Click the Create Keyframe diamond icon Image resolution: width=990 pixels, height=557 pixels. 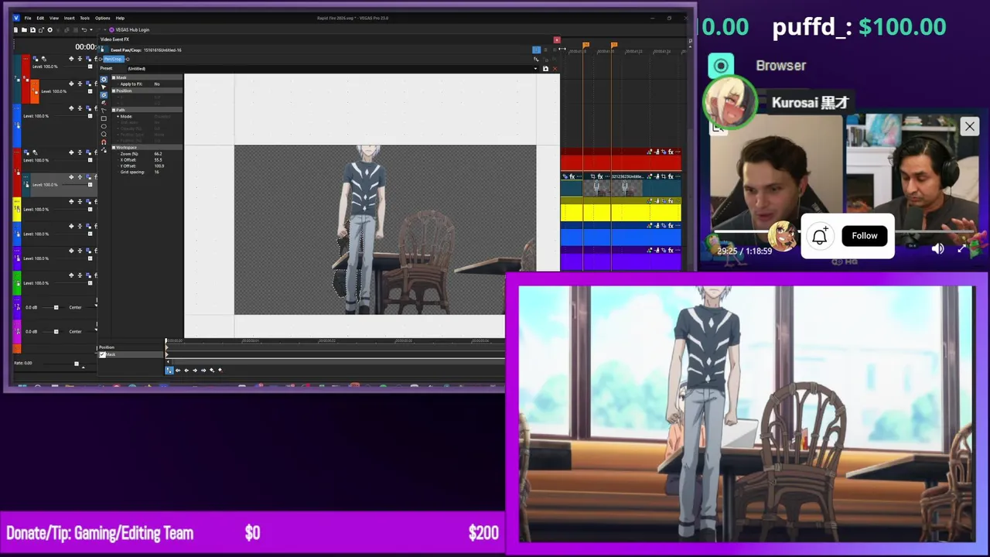(x=212, y=370)
